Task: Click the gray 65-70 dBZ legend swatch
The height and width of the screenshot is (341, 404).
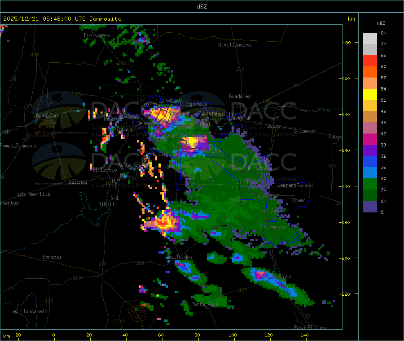Action: pos(370,50)
